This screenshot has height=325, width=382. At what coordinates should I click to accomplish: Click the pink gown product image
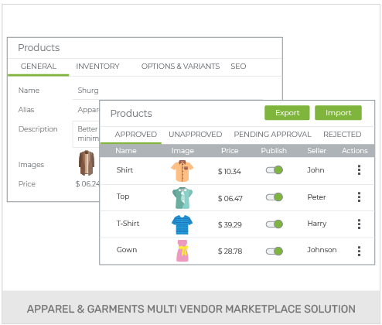coord(182,251)
